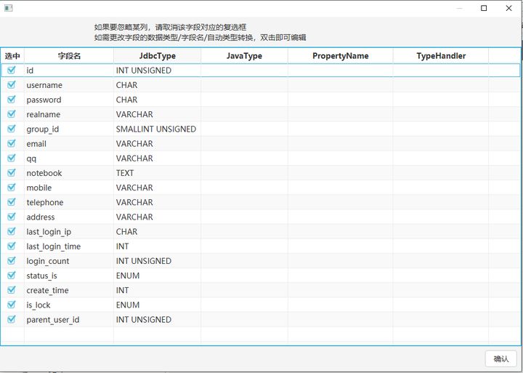Uncheck the username row checkbox
The image size is (523, 373).
pyautogui.click(x=12, y=84)
